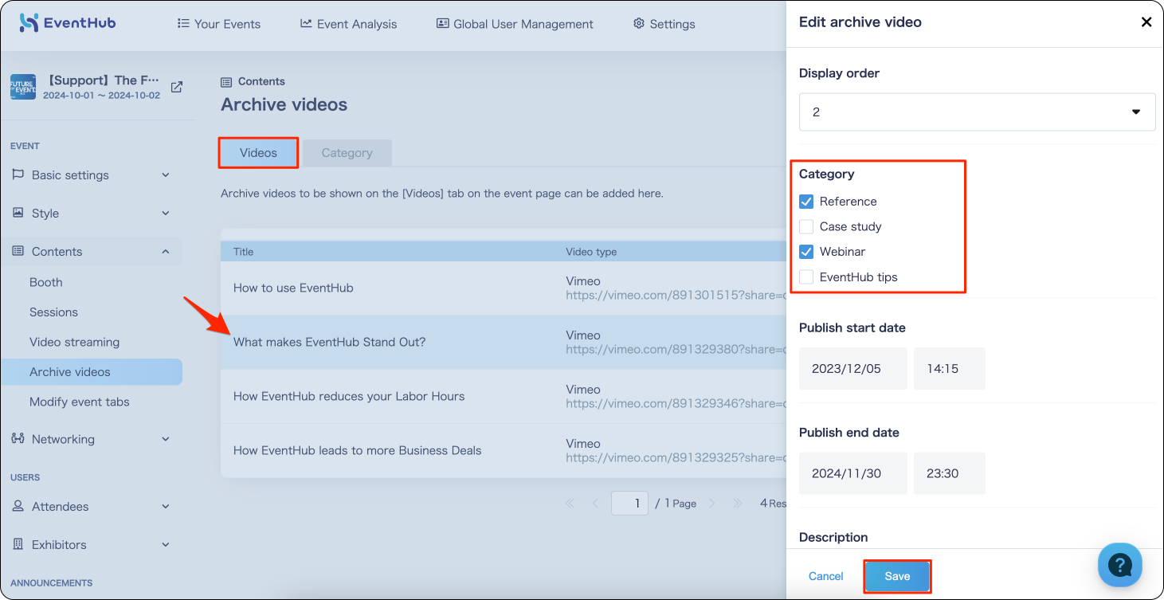Click the Global User Management card icon

443,24
